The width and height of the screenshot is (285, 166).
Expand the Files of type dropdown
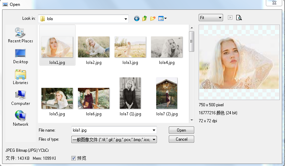click(154, 140)
